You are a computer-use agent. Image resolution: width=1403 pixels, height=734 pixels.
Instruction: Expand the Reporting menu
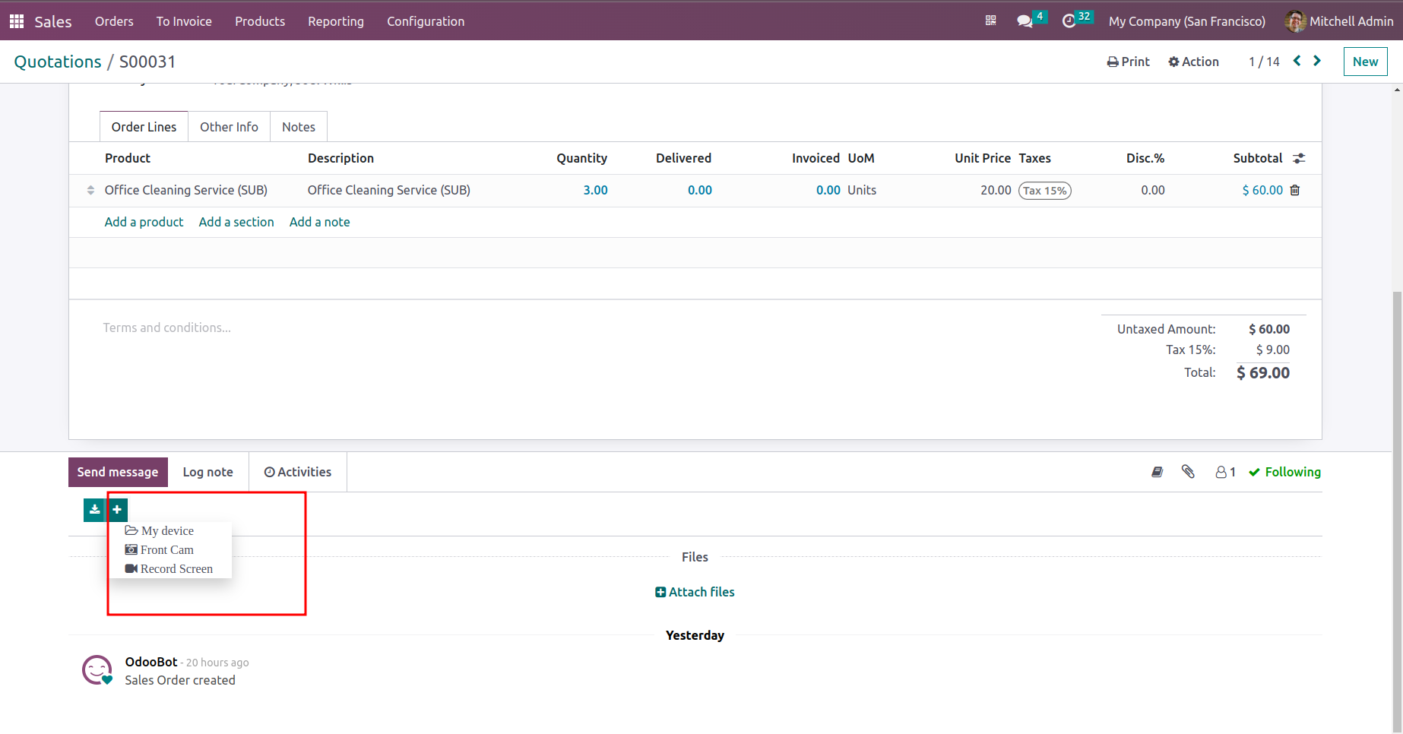(335, 21)
